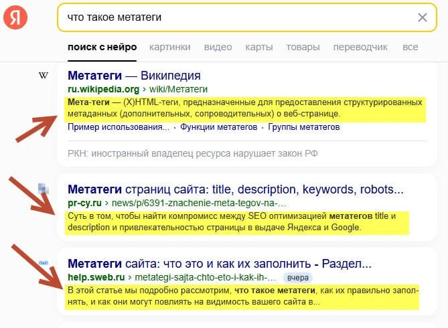Open the 'Метатеги страниц сайта: title, description' result
The width and height of the screenshot is (448, 328).
coord(236,189)
